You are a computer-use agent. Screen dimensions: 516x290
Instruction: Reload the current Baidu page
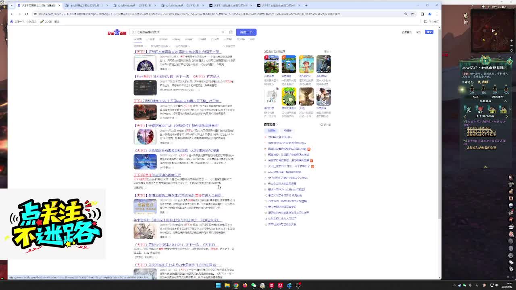coord(27,14)
